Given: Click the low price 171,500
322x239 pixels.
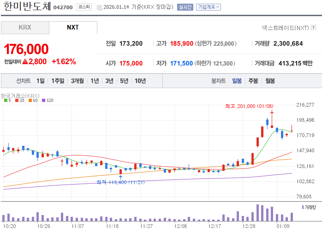Looking at the screenshot, I should point(181,63).
